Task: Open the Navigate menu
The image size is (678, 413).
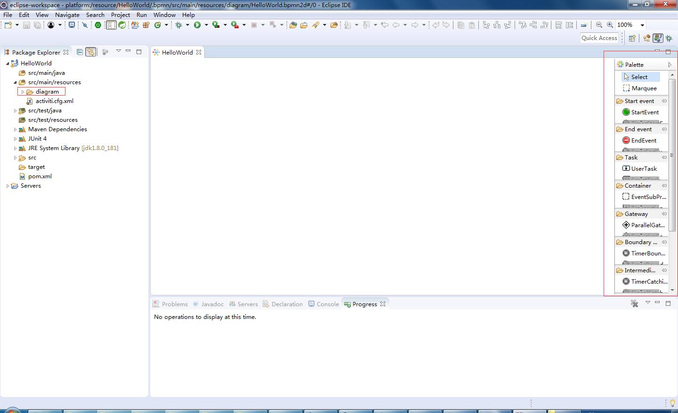Action: (x=67, y=15)
